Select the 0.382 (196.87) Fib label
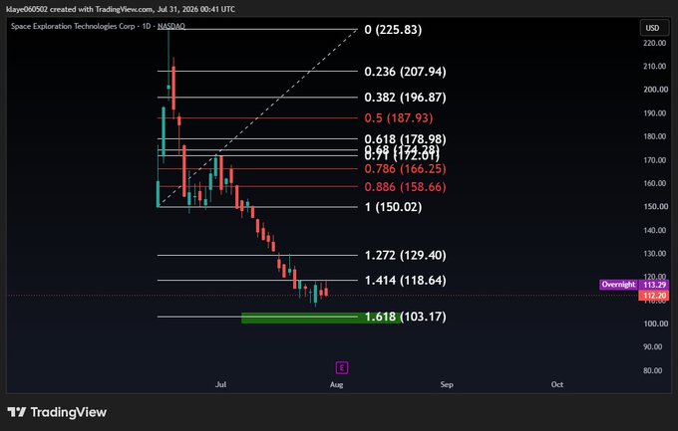The width and height of the screenshot is (678, 431). pos(405,98)
